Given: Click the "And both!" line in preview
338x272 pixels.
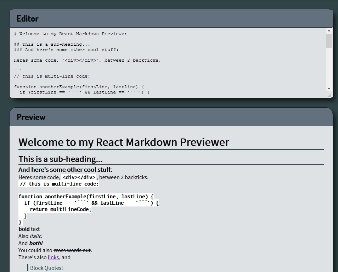Looking at the screenshot, I should pos(30,243).
